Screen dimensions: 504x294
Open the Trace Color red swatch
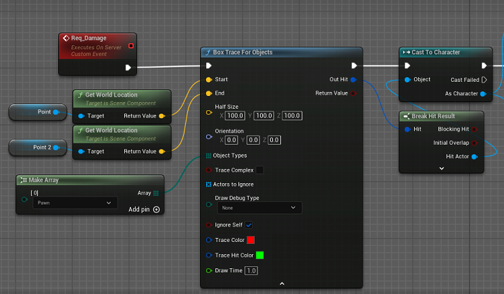[x=251, y=240]
